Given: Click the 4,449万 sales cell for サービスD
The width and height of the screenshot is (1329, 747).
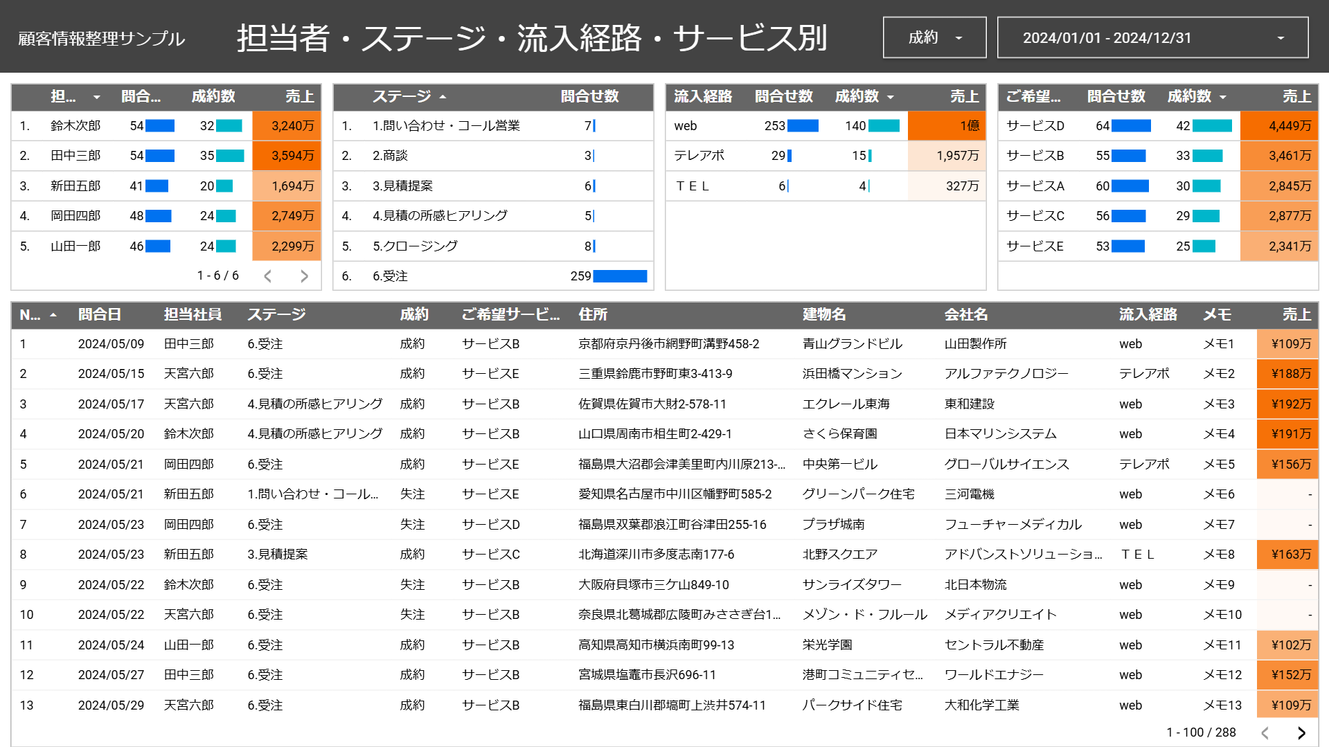Looking at the screenshot, I should click(x=1279, y=126).
